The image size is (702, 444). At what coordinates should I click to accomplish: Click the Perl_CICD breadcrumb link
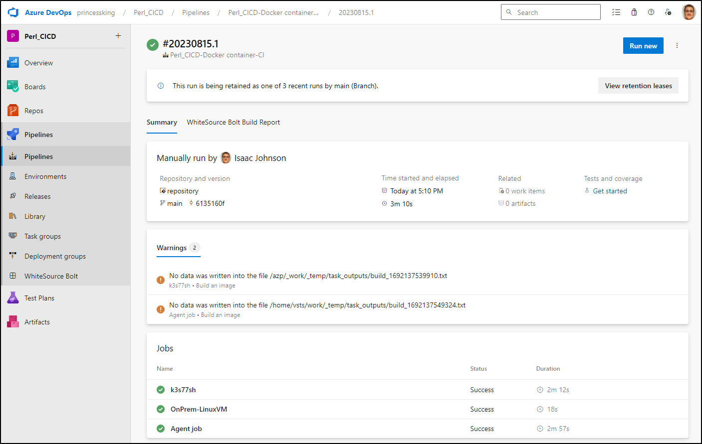(x=148, y=12)
